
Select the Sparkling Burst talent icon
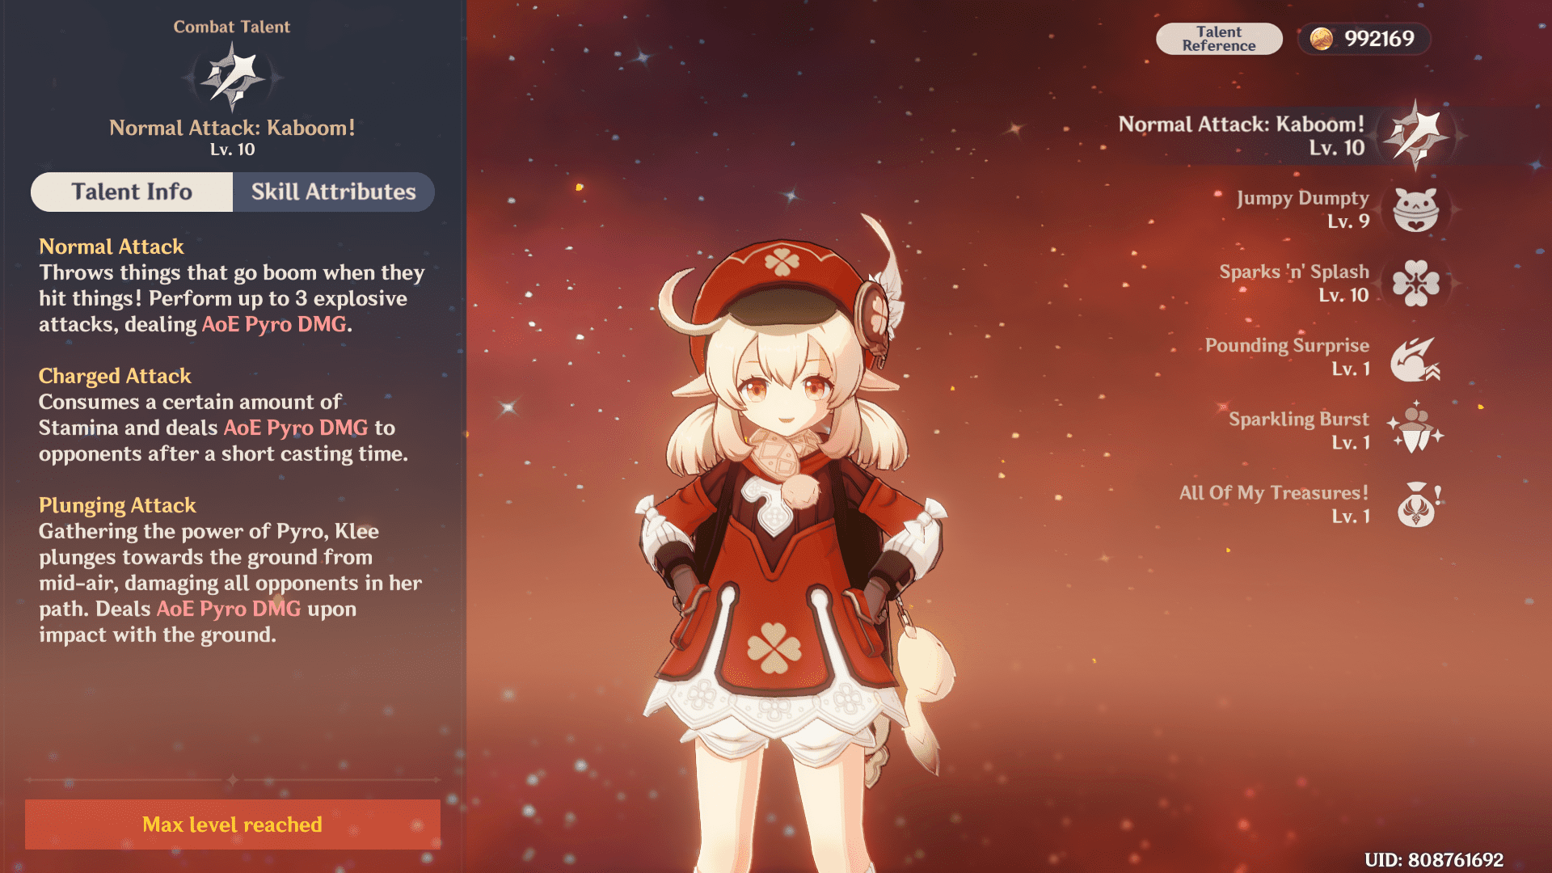tap(1416, 428)
